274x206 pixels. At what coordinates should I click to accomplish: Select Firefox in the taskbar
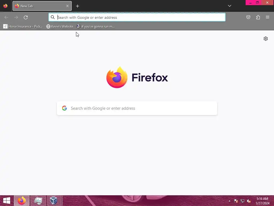click(22, 201)
